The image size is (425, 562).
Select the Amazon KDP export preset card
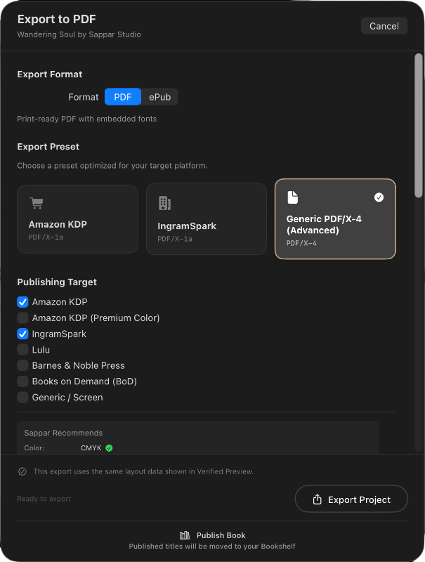coord(77,218)
